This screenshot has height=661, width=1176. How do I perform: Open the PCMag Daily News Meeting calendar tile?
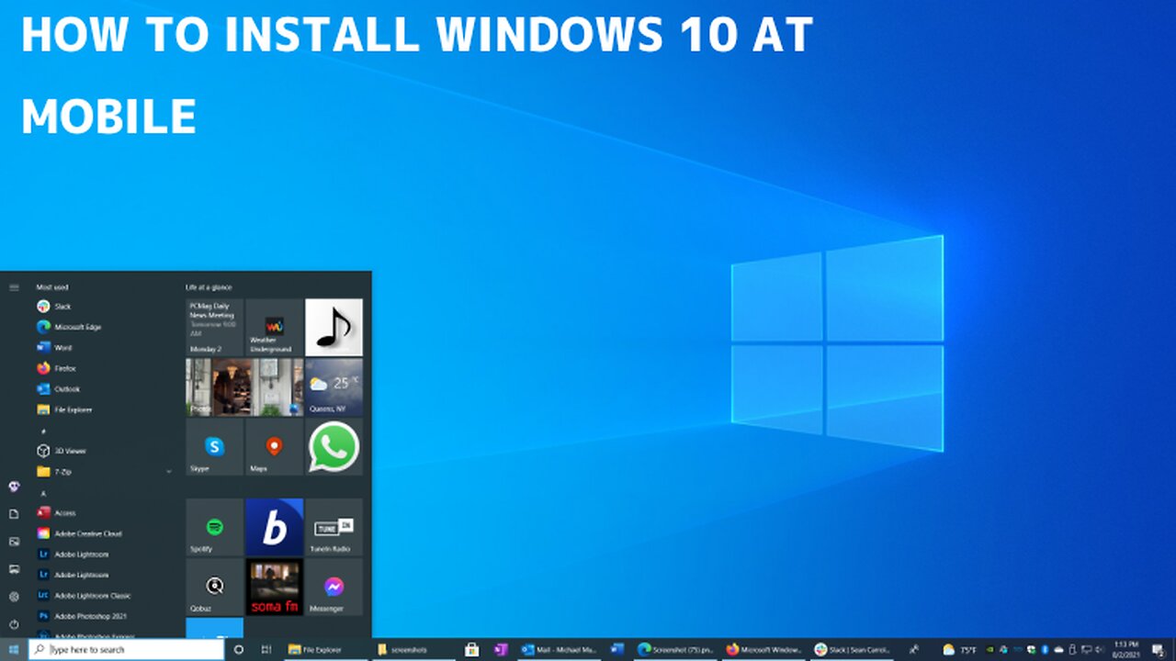pos(215,327)
